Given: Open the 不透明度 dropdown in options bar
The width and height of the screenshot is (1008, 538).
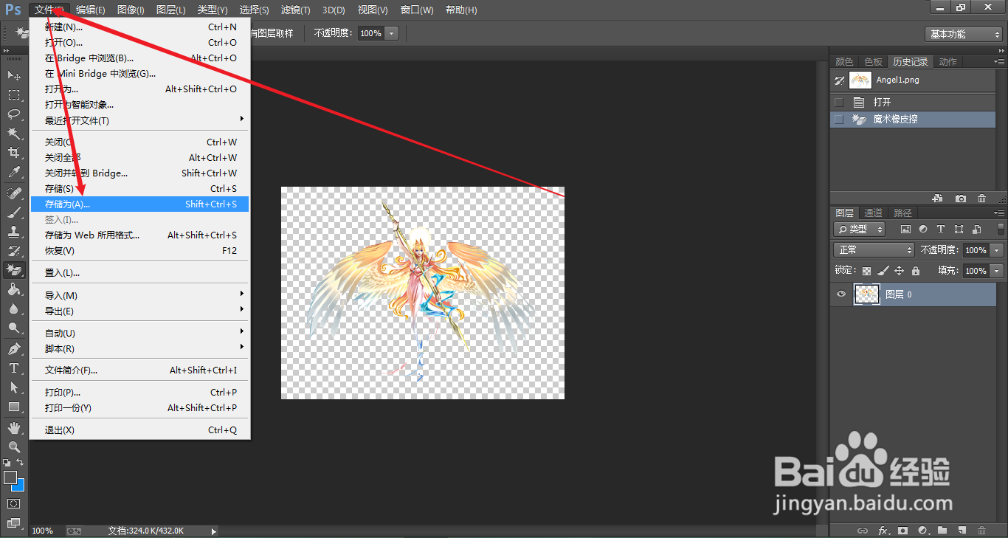Looking at the screenshot, I should pos(391,33).
